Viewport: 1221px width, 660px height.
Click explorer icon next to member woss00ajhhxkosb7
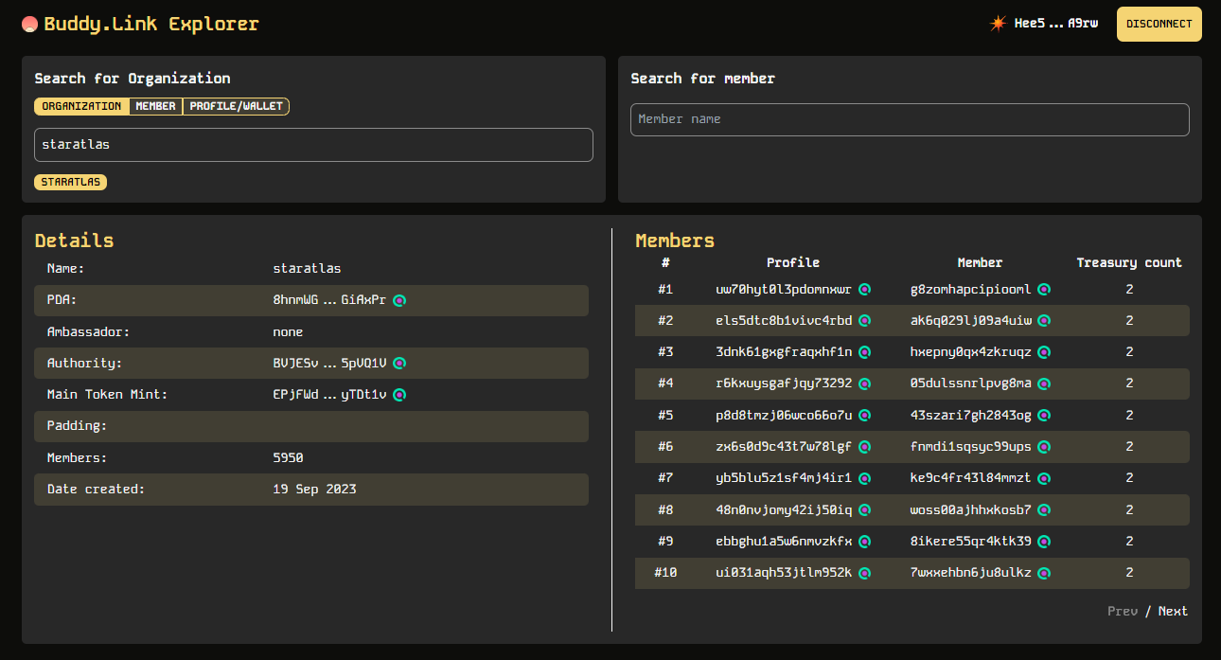click(x=1043, y=509)
